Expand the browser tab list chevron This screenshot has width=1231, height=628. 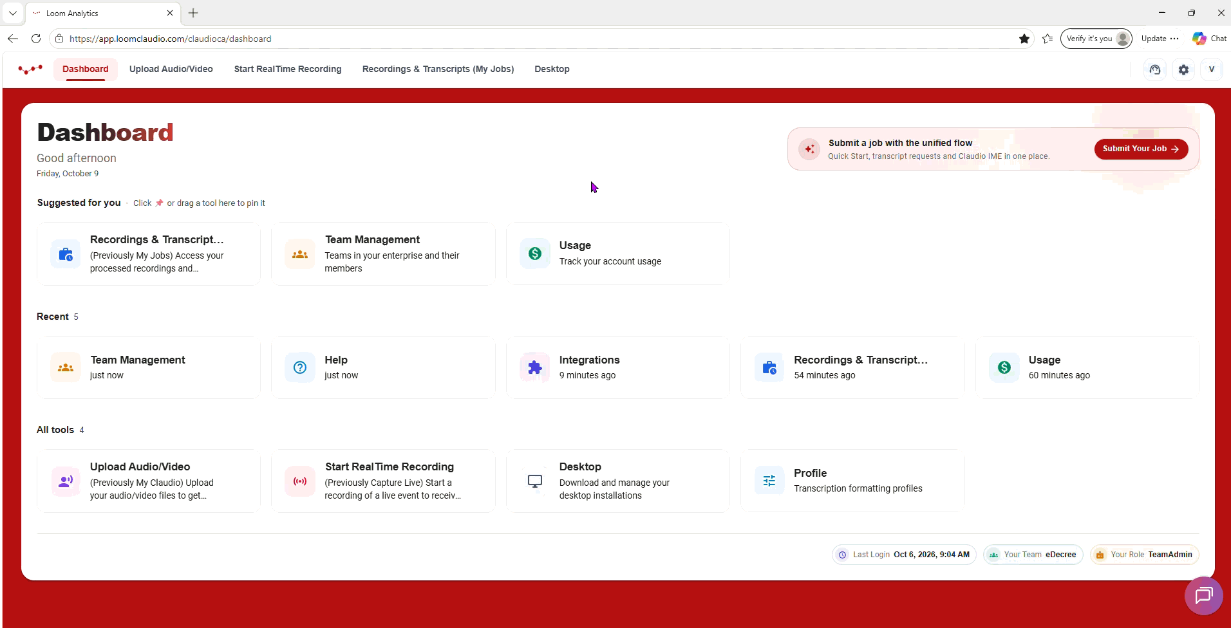[12, 13]
